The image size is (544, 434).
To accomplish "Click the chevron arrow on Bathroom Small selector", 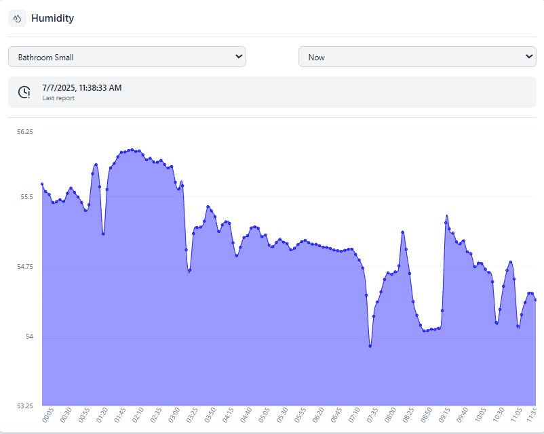I will 238,57.
